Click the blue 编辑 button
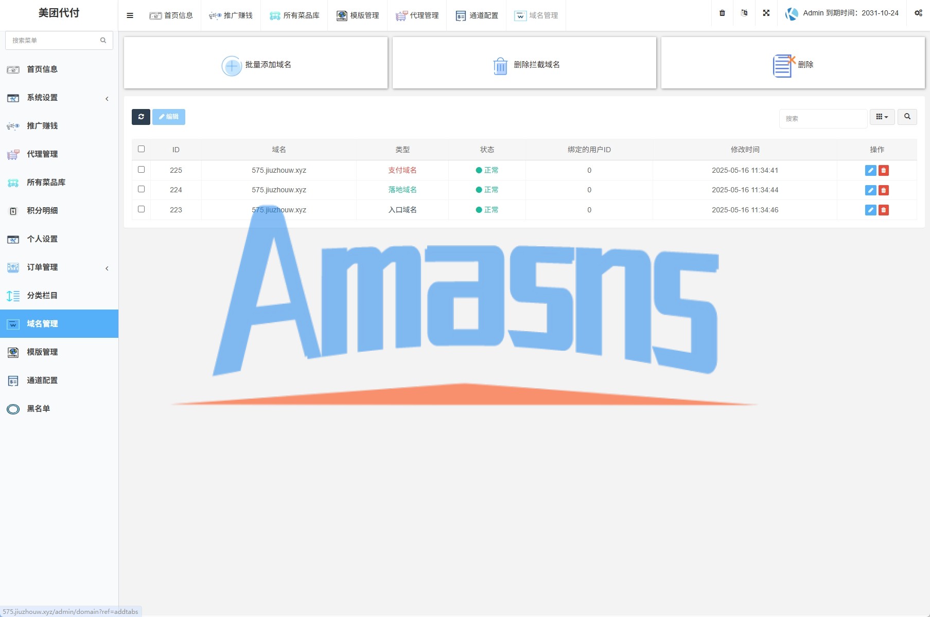This screenshot has width=930, height=617. click(x=169, y=117)
